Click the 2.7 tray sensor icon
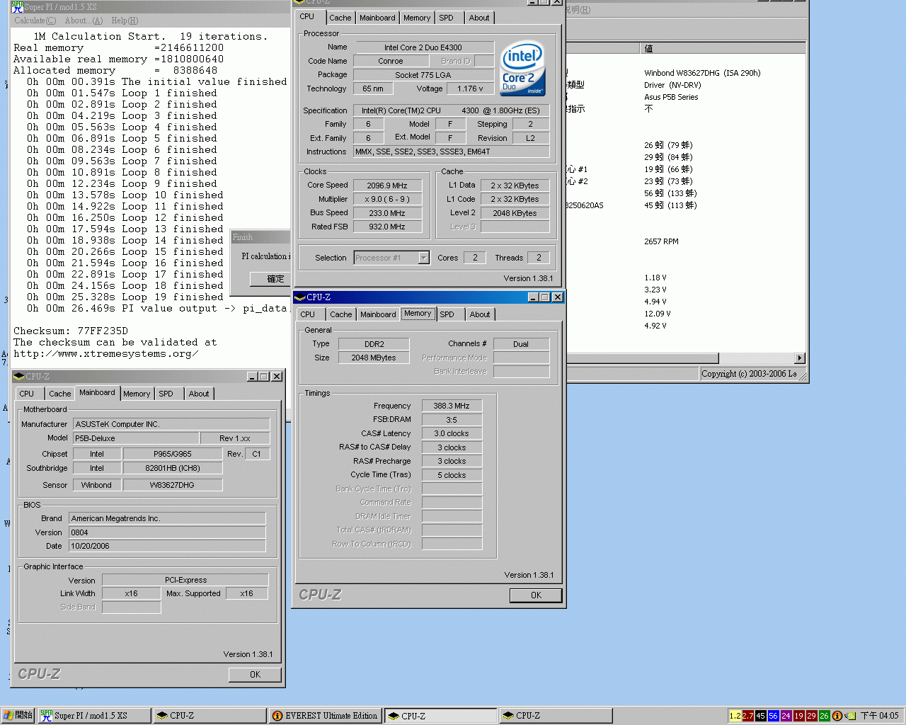The image size is (906, 725). pyautogui.click(x=747, y=716)
